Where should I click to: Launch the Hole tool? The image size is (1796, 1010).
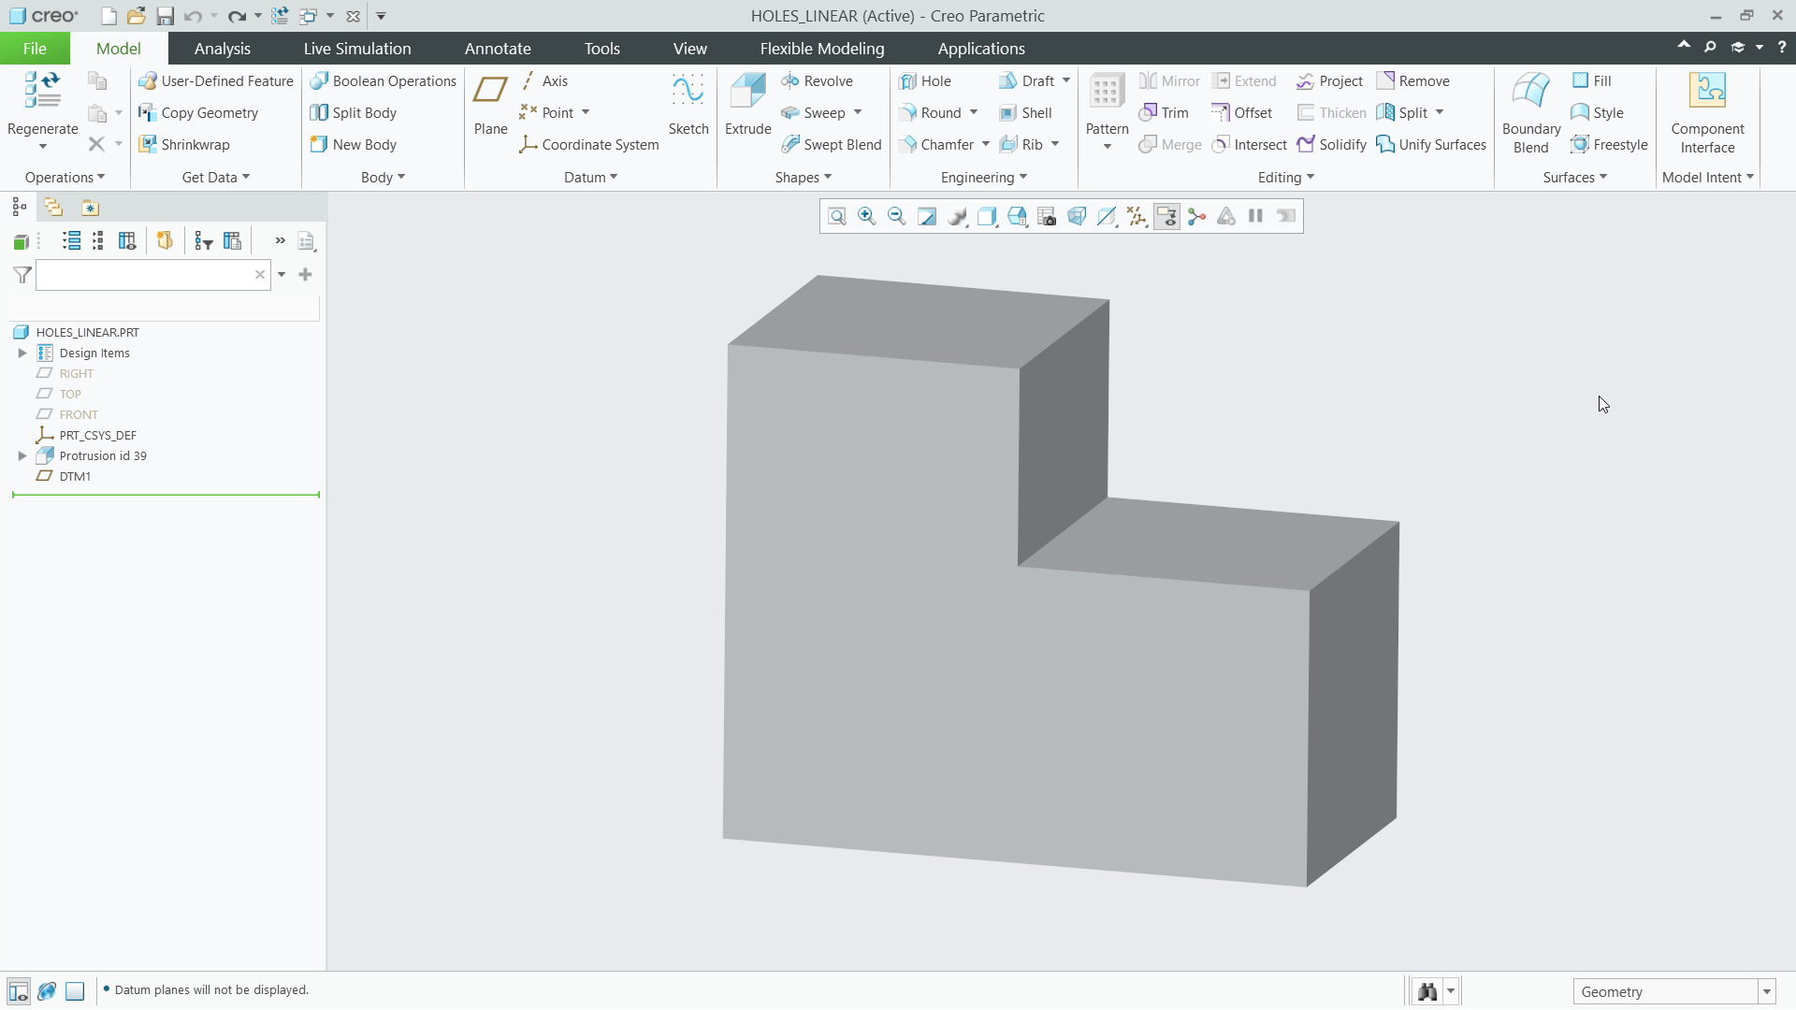pos(927,80)
